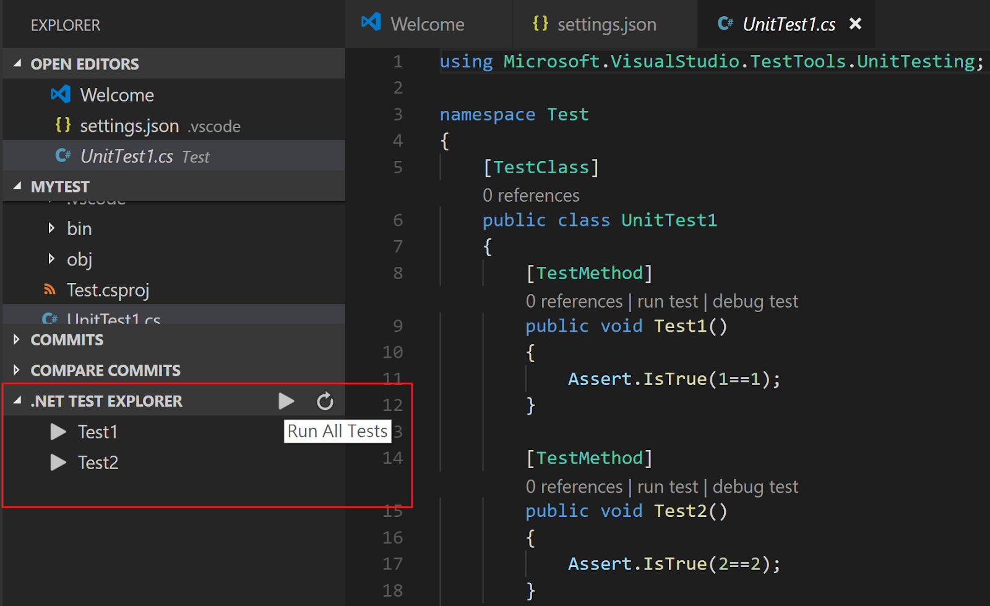Click the refresh icon in .NET Test Explorer
990x606 pixels.
click(325, 400)
